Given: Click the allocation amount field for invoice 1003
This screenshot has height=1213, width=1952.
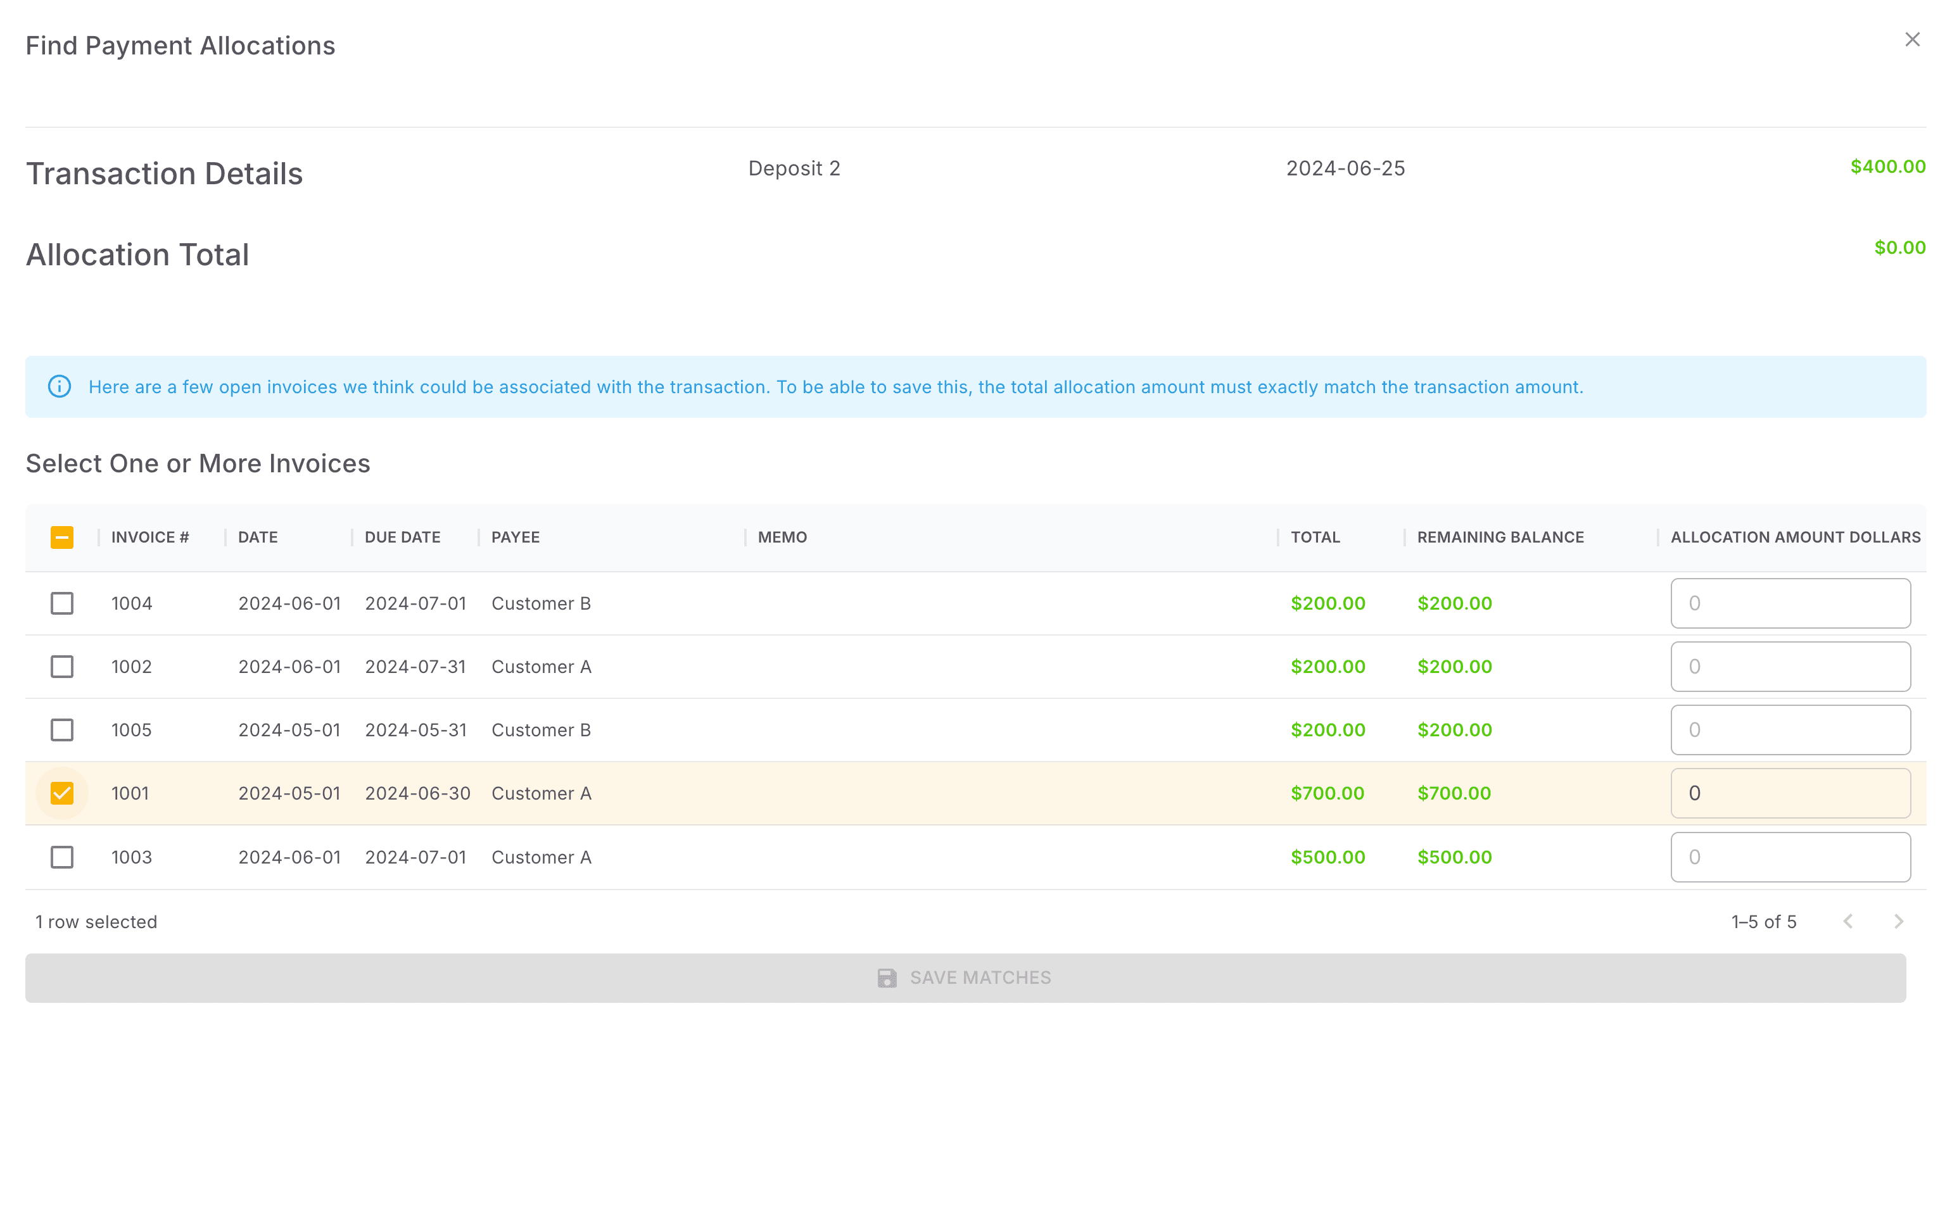Looking at the screenshot, I should coord(1790,857).
